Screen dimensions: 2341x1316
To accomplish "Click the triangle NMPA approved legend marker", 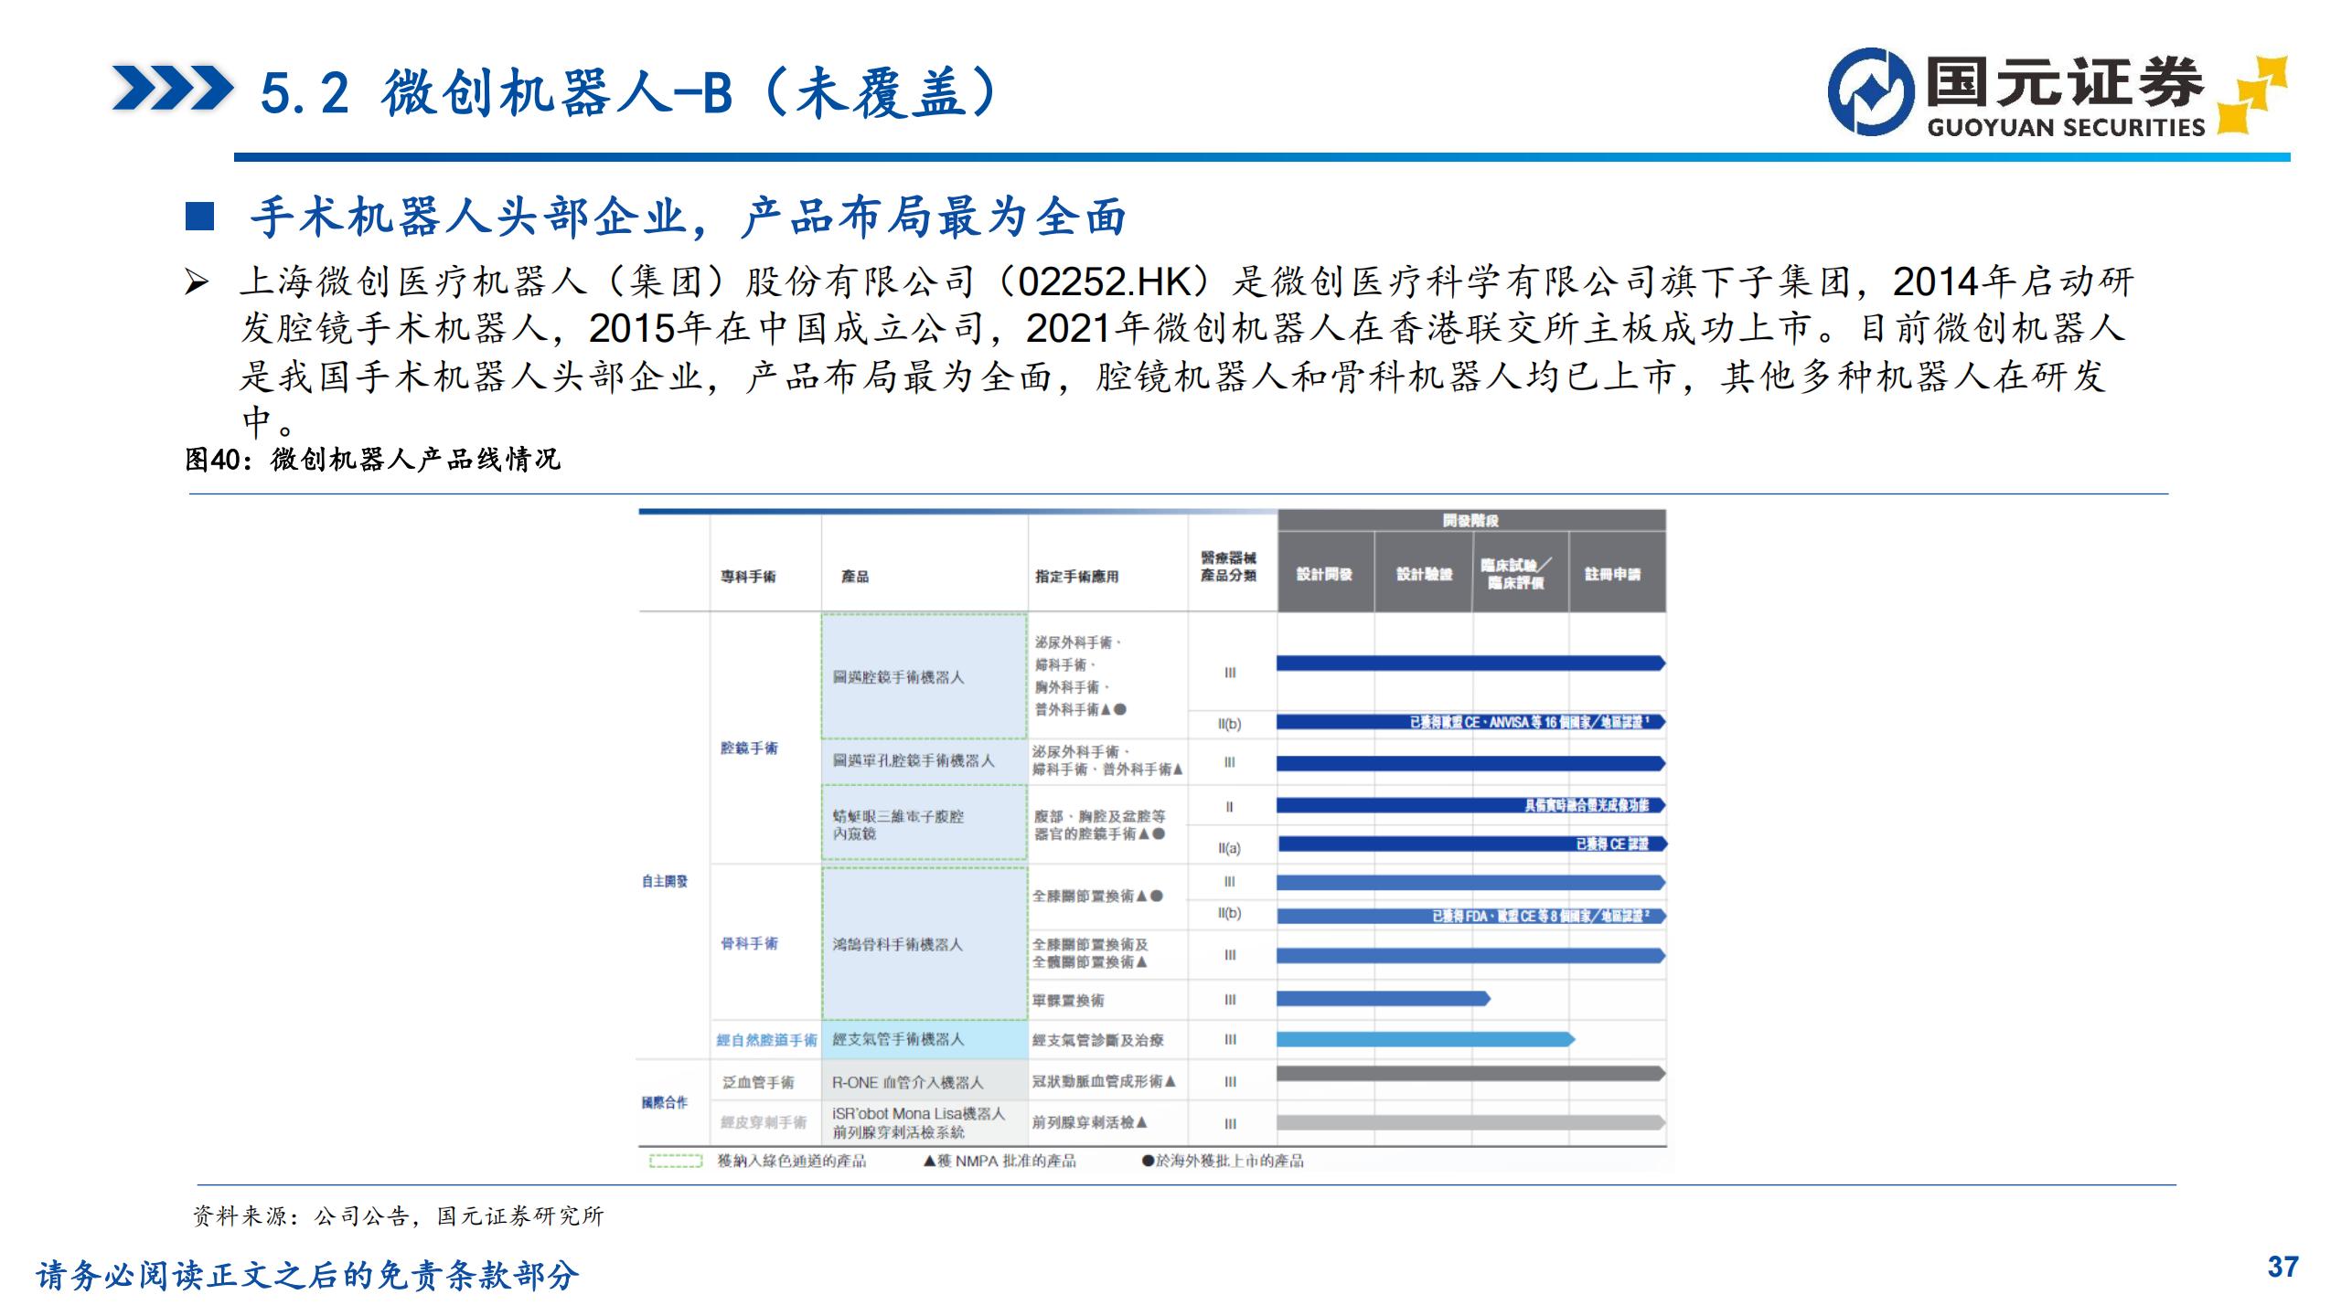I will [929, 1162].
